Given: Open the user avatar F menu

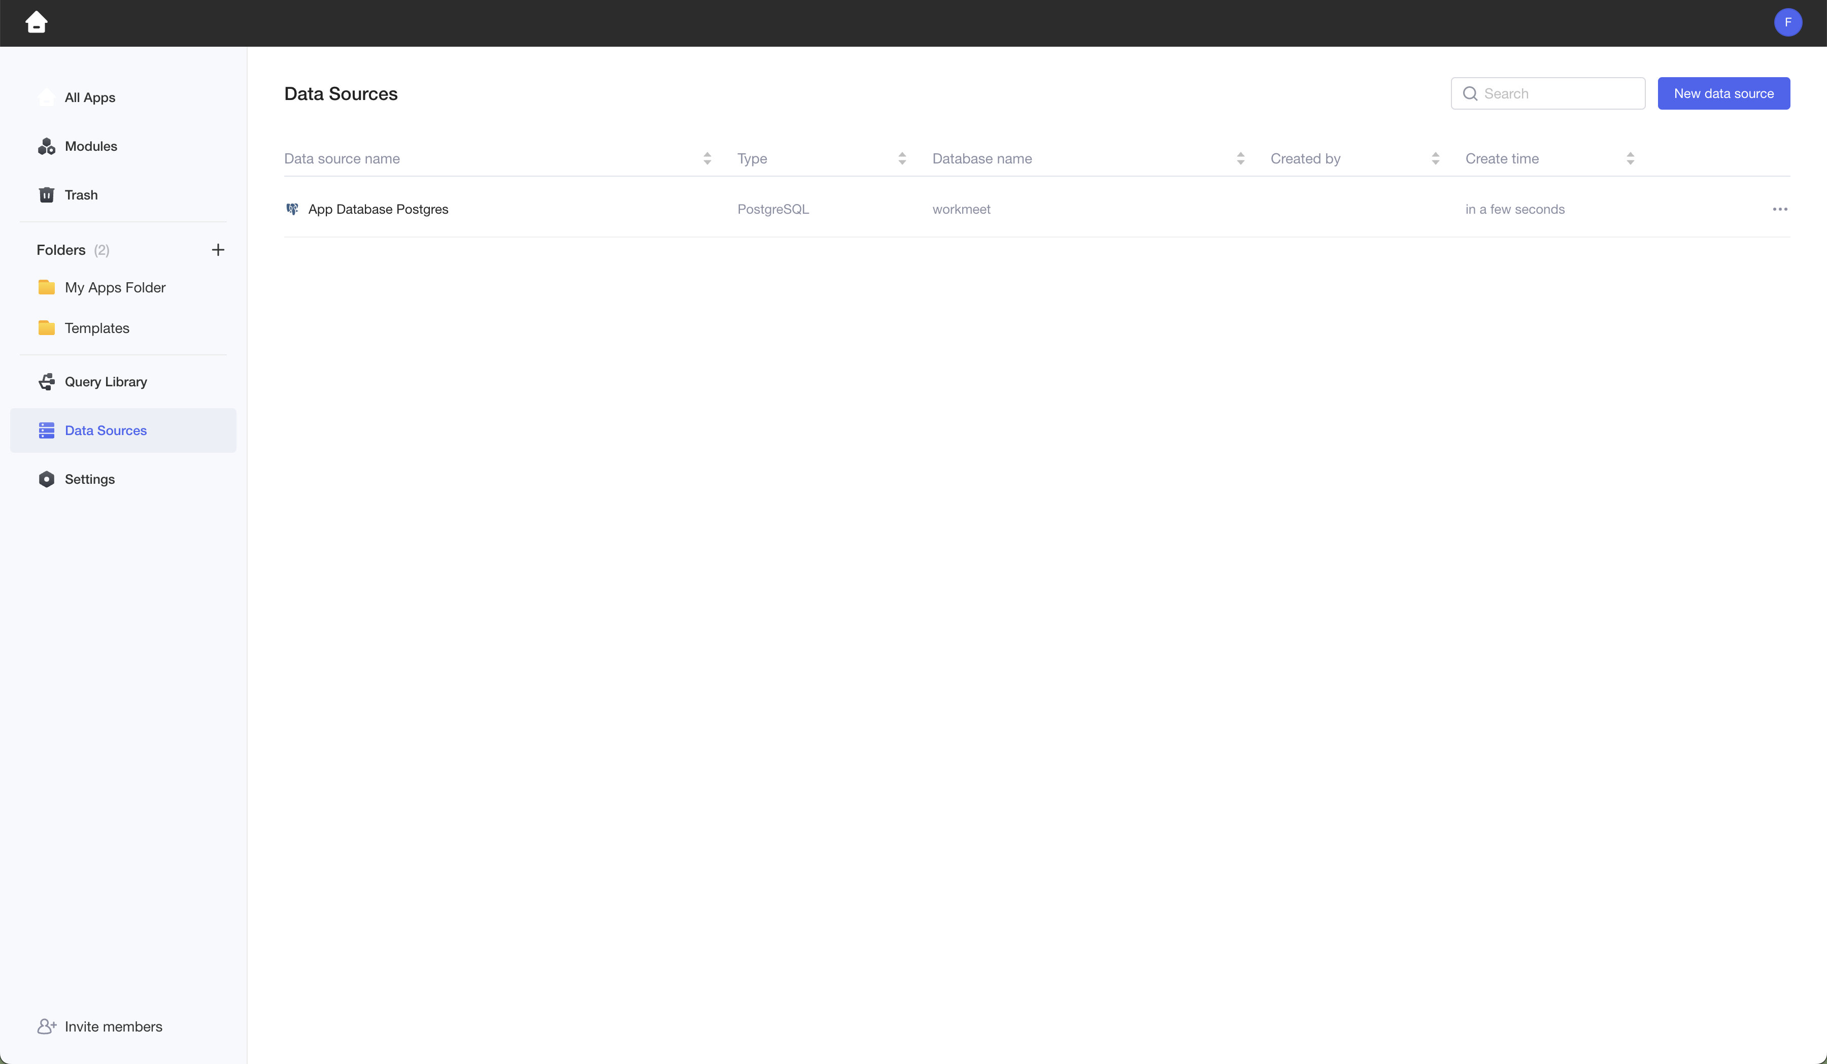Looking at the screenshot, I should pyautogui.click(x=1787, y=22).
